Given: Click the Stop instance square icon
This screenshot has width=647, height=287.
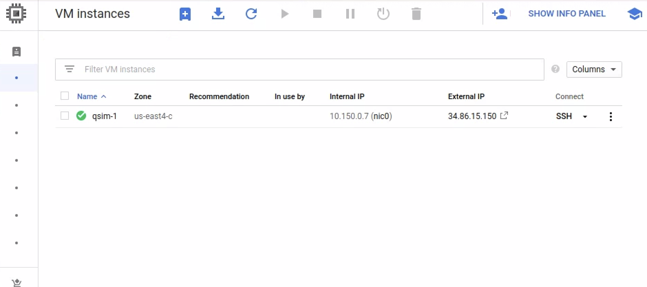Looking at the screenshot, I should pos(317,14).
